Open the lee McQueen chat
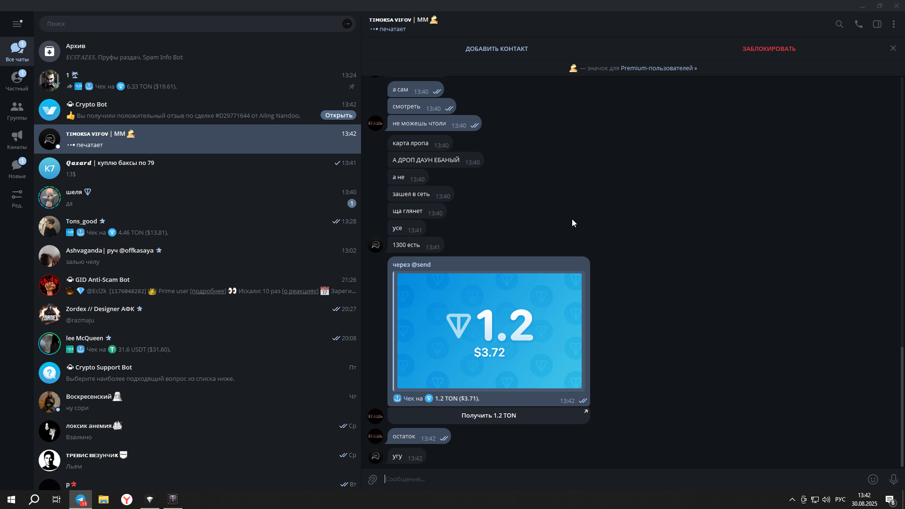 pyautogui.click(x=197, y=344)
